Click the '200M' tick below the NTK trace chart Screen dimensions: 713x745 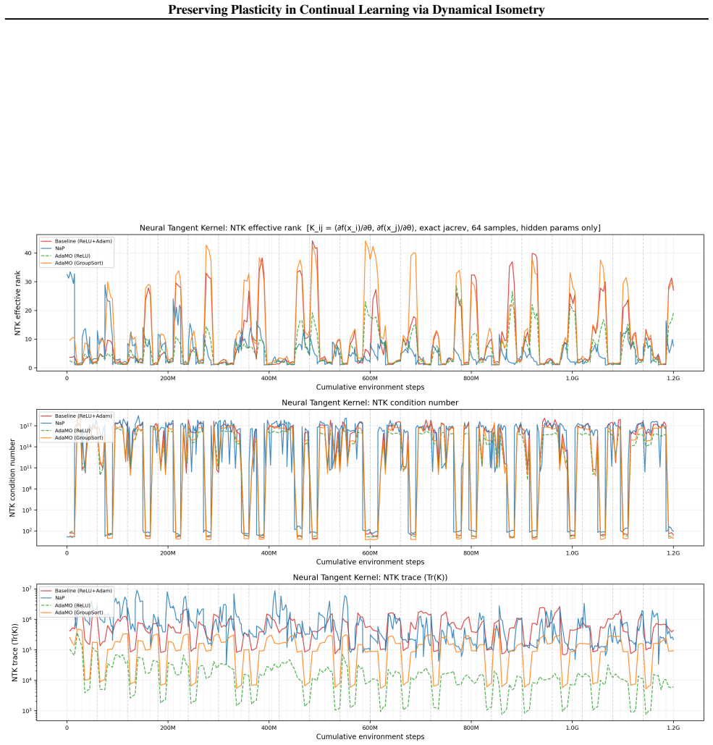tap(168, 728)
